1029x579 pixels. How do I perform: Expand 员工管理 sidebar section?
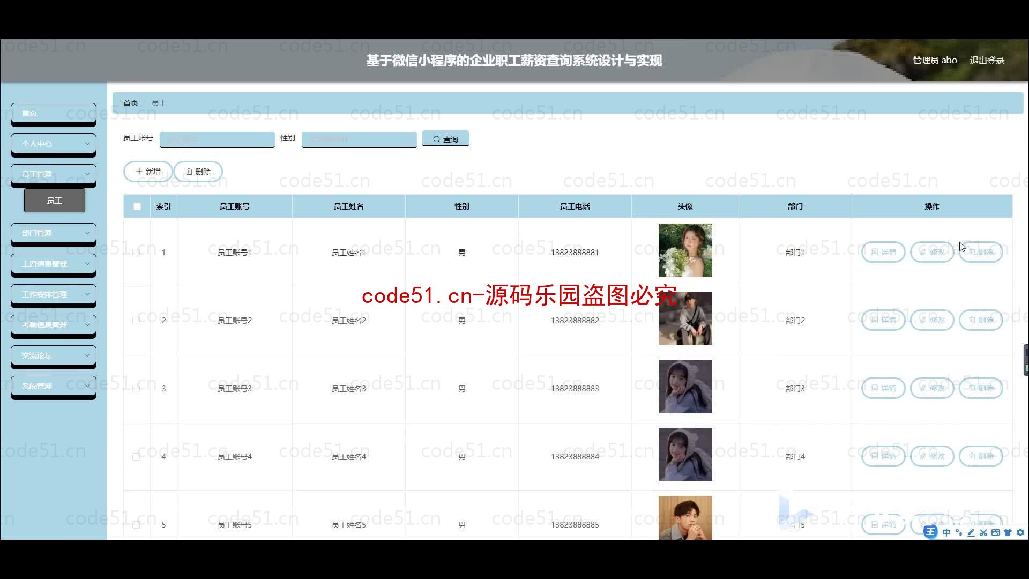click(x=53, y=174)
